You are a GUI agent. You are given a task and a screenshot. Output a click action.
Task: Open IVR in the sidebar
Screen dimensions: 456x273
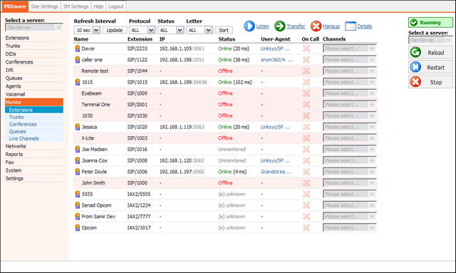(x=9, y=70)
